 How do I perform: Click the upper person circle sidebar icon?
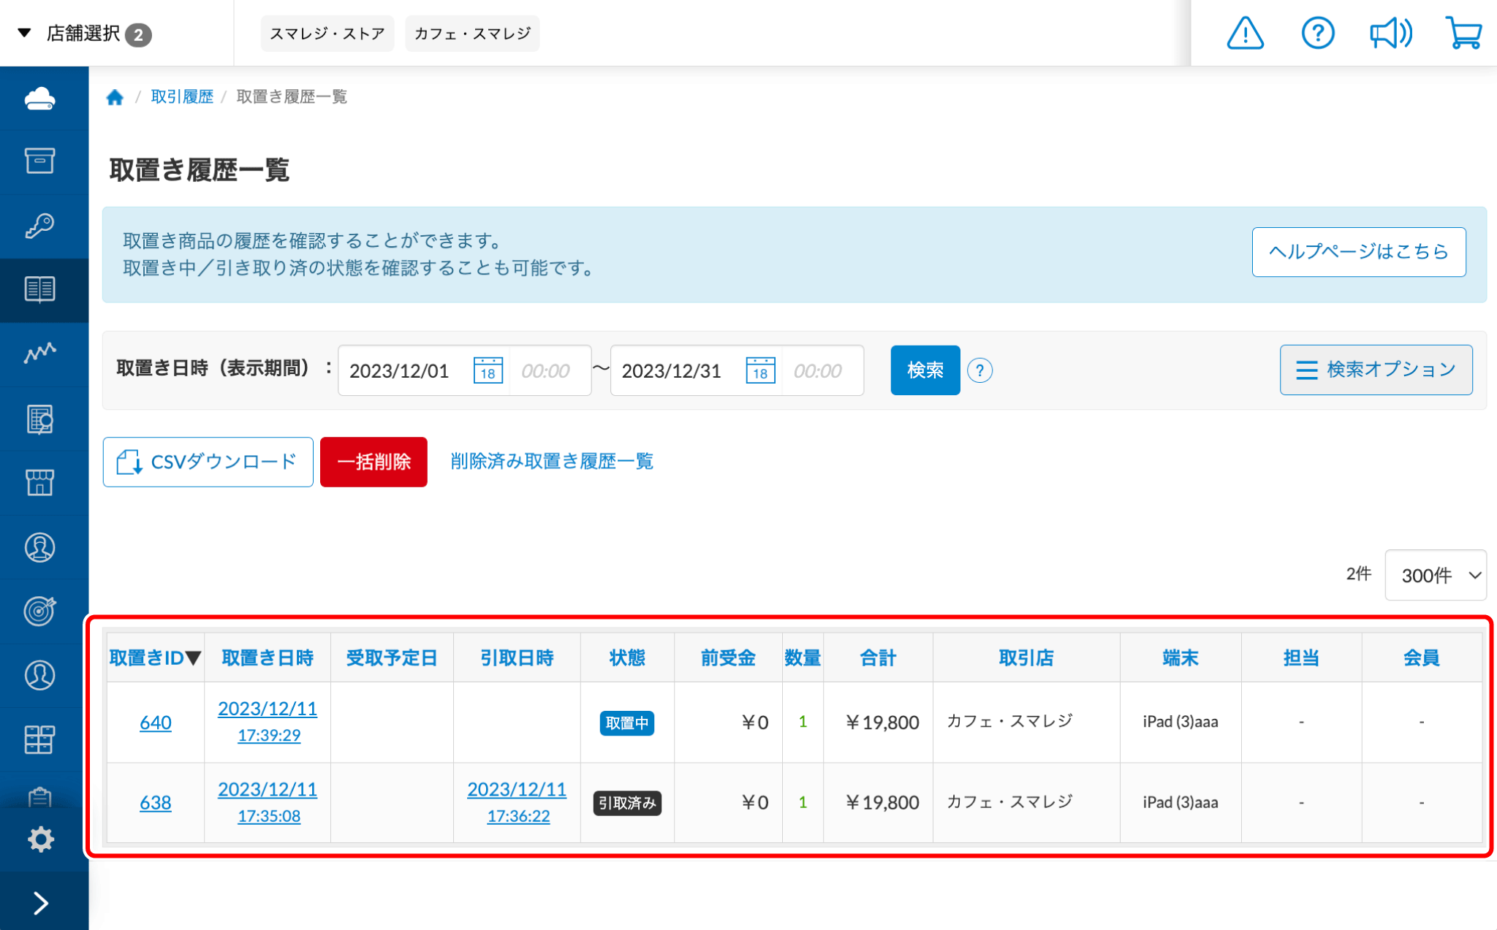40,547
